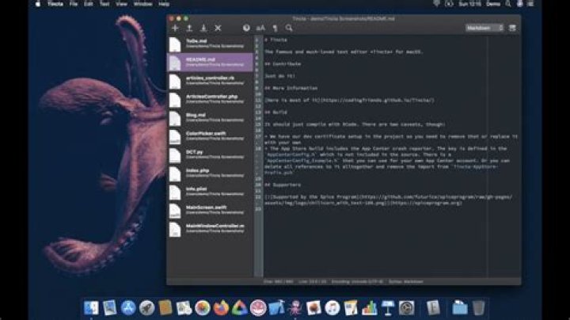This screenshot has height=320, width=570.
Task: Open the File menu
Action: coord(74,4)
